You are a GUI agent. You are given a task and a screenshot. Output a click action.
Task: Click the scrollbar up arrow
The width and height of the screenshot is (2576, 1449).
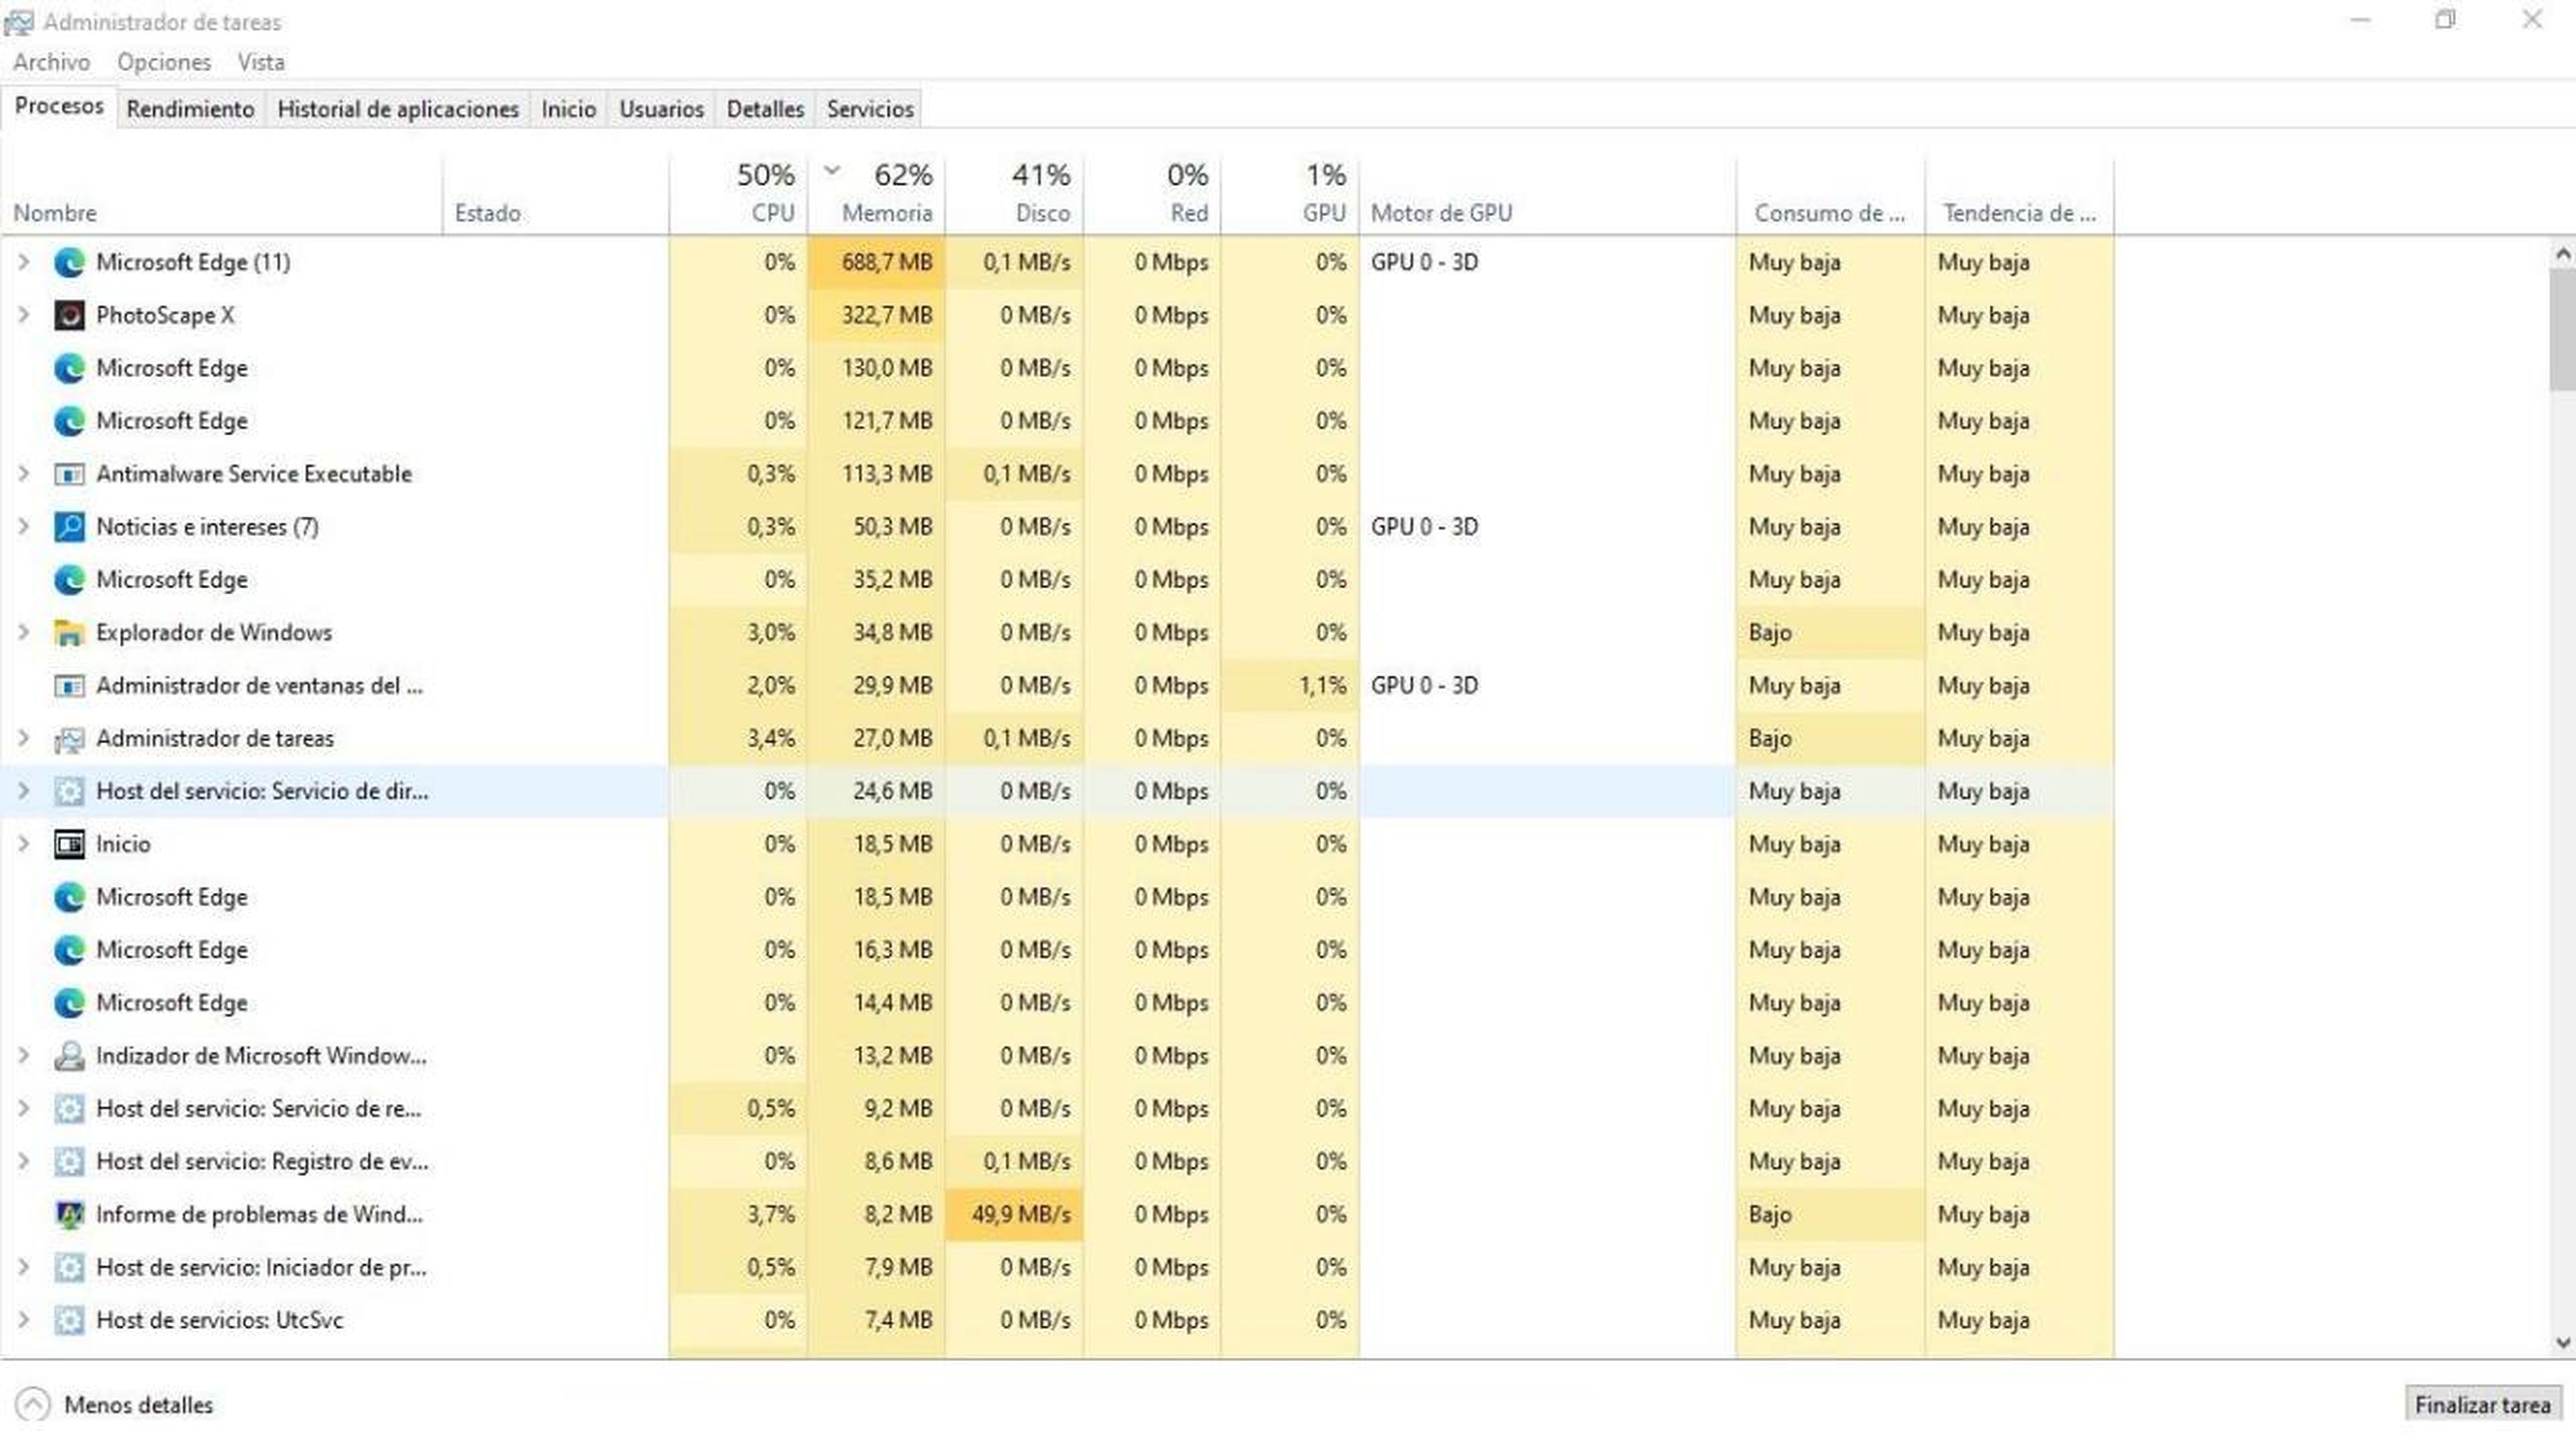click(x=2563, y=255)
